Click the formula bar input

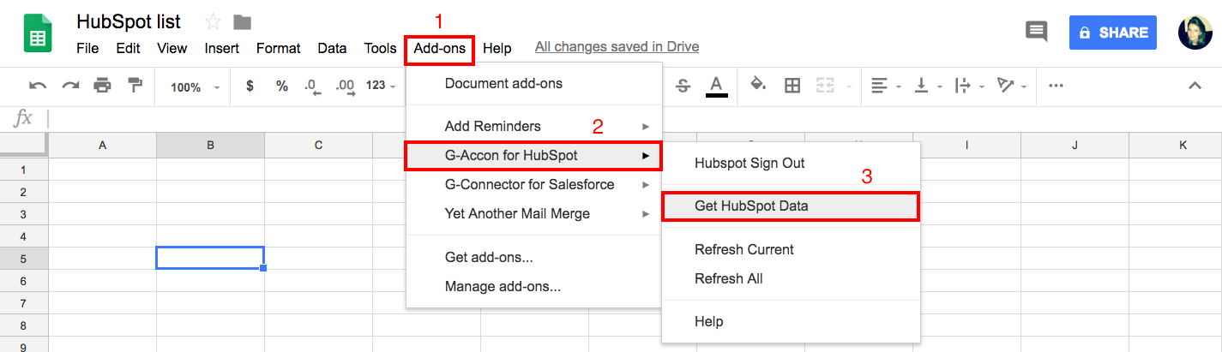coord(635,118)
